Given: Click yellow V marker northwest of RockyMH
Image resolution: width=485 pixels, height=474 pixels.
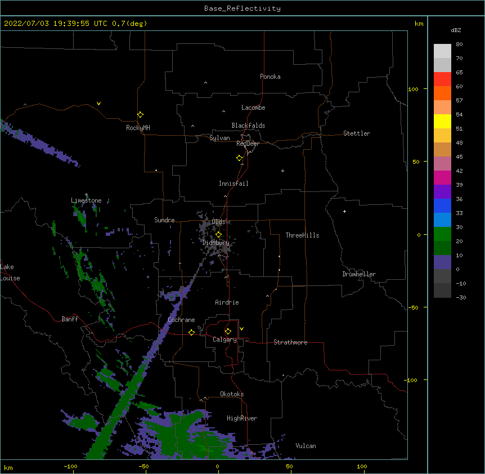Looking at the screenshot, I should point(98,104).
